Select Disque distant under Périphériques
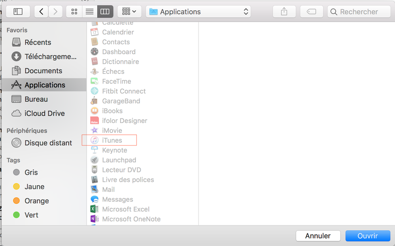Screen dimensions: 395x246 (x=44, y=143)
